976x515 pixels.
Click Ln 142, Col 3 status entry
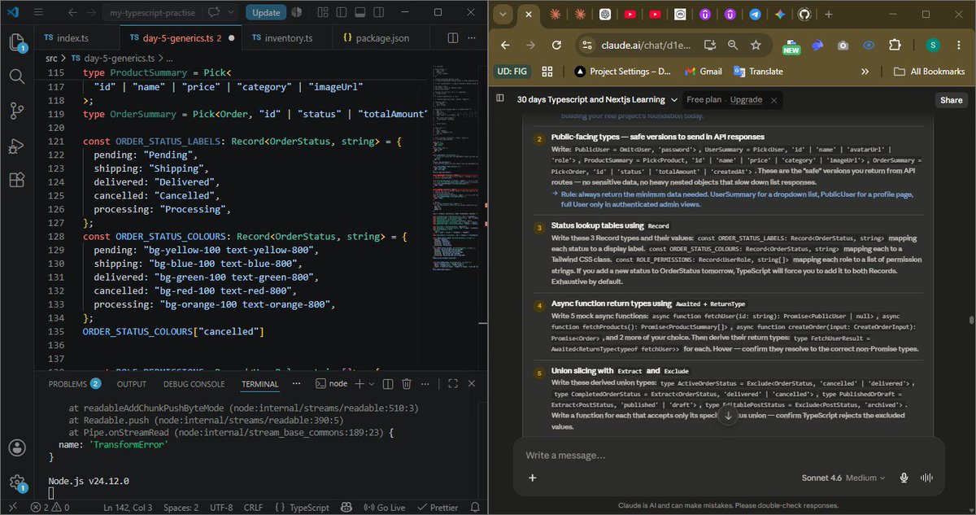click(x=129, y=508)
